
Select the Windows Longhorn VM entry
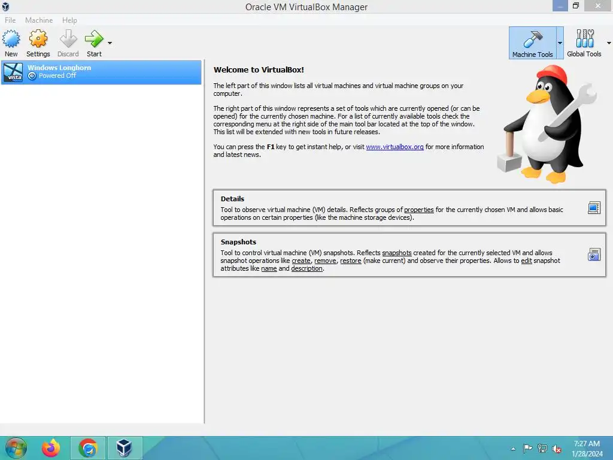pos(101,72)
